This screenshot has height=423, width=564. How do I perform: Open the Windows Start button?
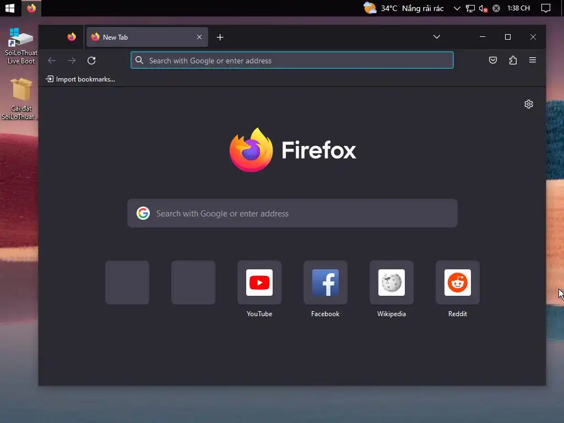click(10, 8)
